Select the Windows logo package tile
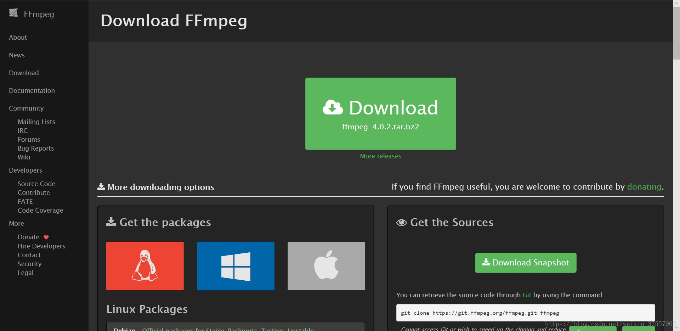680x331 pixels. pos(236,266)
